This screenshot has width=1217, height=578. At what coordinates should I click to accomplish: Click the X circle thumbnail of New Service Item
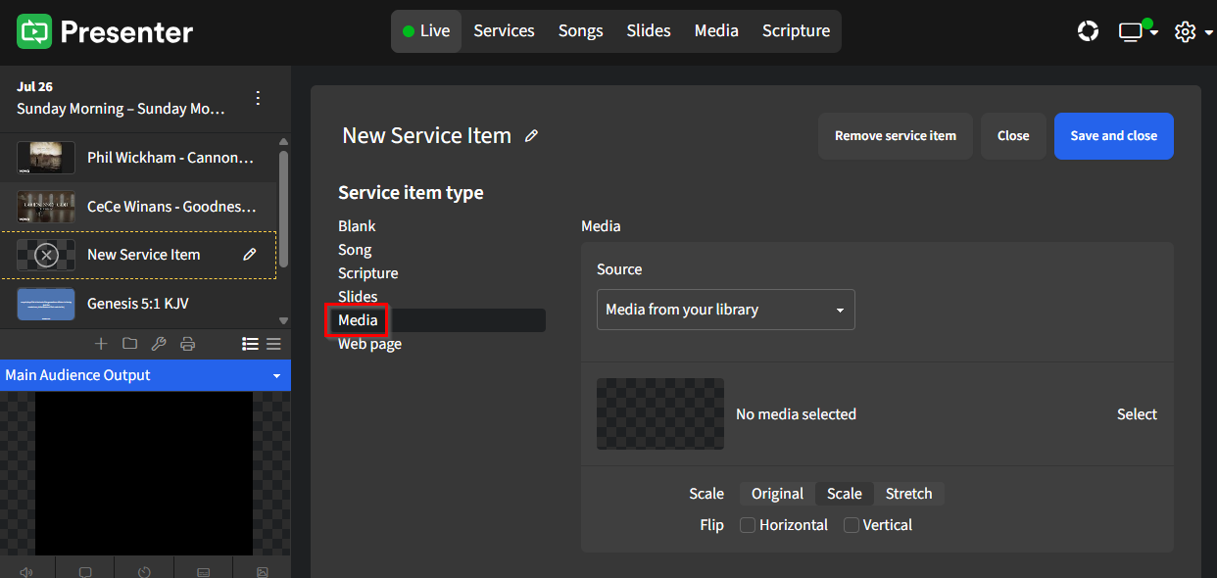tap(46, 256)
